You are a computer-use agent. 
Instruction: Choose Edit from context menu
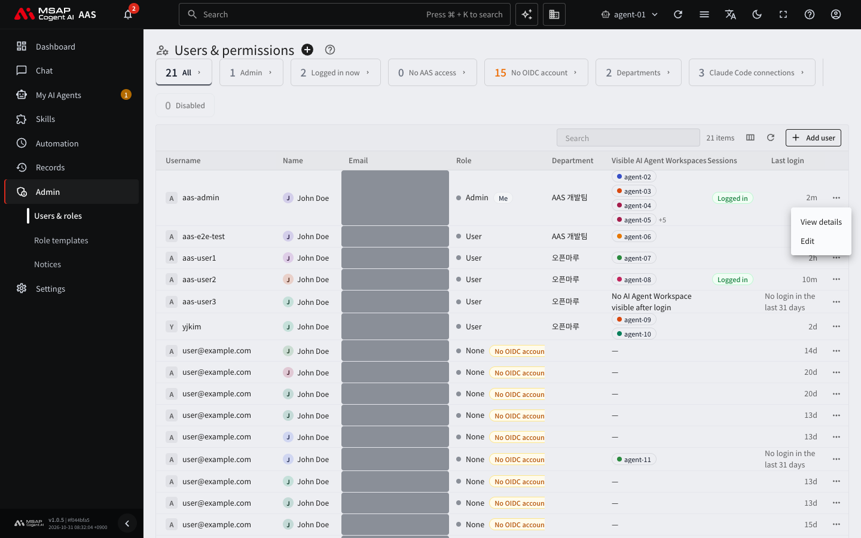pos(821,241)
